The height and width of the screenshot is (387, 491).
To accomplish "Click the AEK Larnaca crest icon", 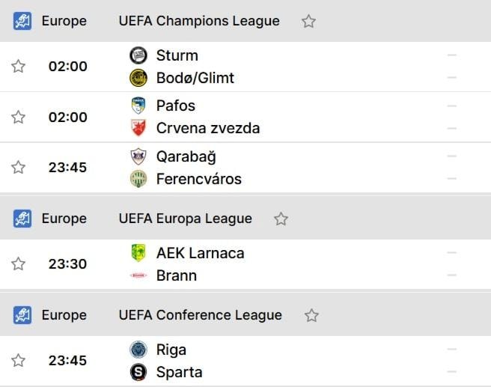I will tap(138, 253).
